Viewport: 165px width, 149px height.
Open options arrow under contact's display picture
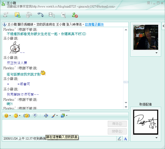coord(156,53)
